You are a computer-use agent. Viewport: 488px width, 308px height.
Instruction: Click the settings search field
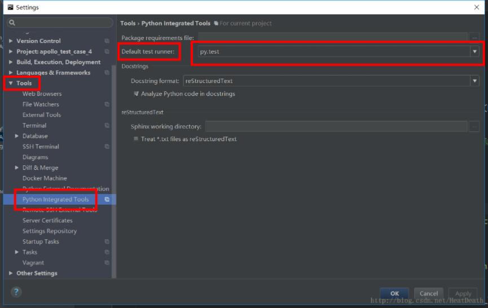59,23
